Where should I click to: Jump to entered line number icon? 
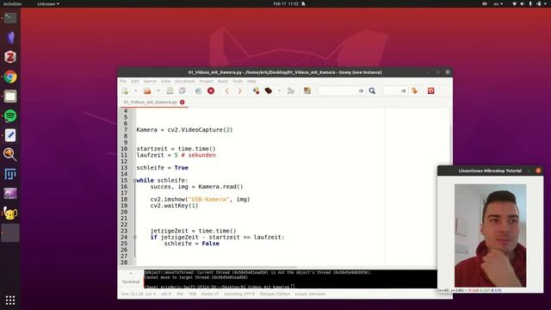point(415,91)
